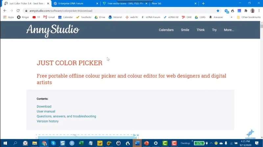Screen dimensions: 263x147
Task: Switch to the Free vector icons tab
Action: (125, 3)
